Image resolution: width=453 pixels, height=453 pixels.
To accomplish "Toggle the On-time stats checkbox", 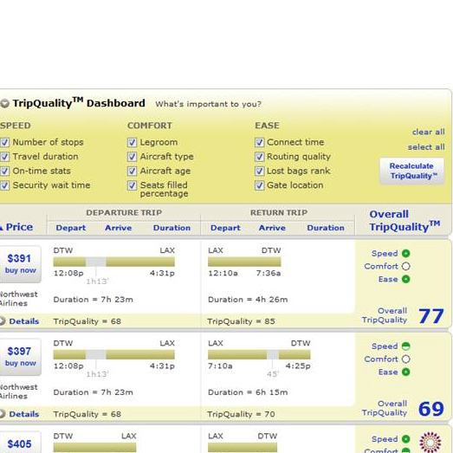I will 4,171.
